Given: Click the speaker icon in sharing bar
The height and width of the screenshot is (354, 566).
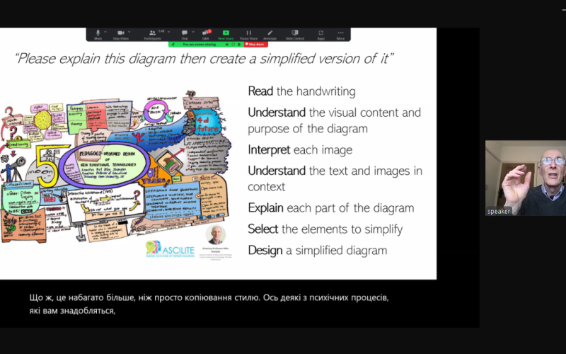Looking at the screenshot, I should pyautogui.click(x=227, y=45).
